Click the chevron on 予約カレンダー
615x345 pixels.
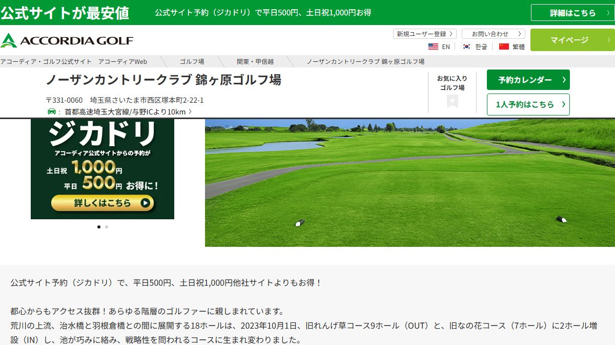pyautogui.click(x=564, y=80)
